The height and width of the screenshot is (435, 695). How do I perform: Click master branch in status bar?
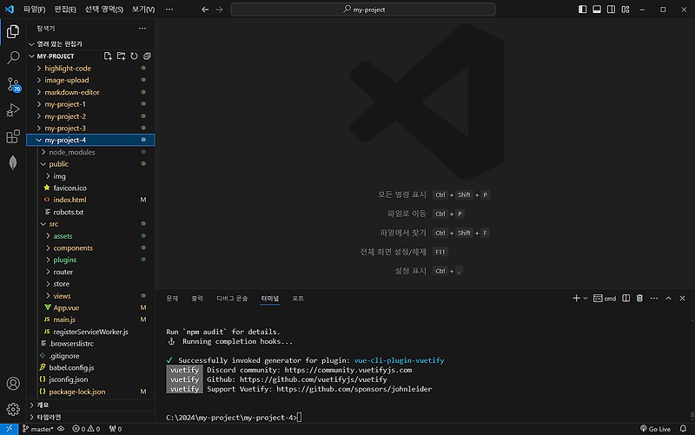point(38,429)
